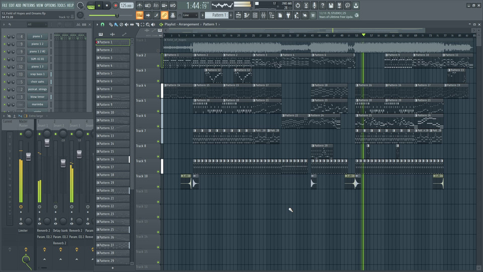Open help with the question mark icon
483x272 pixels.
(323, 6)
